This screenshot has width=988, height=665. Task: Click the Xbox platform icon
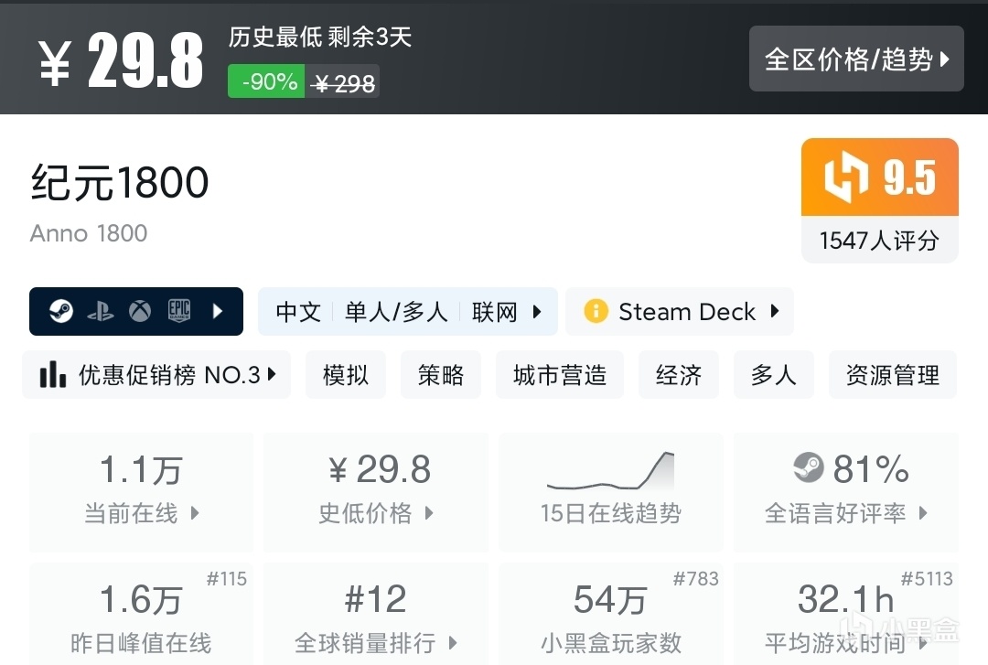[x=139, y=312]
